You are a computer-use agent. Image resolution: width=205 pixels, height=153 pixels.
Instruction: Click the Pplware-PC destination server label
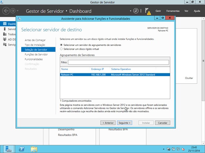point(163,31)
